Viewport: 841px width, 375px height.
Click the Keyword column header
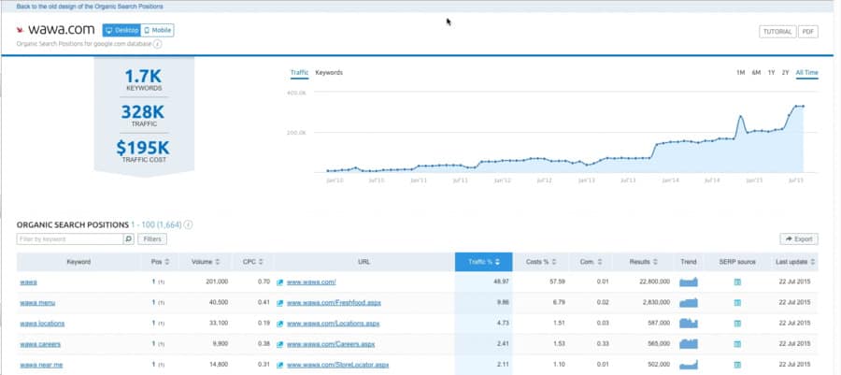click(78, 262)
